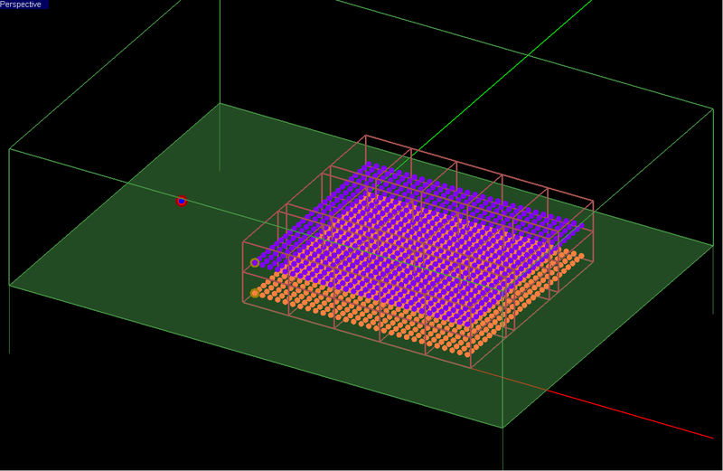The width and height of the screenshot is (723, 471).
Task: Click the pink wireframe box's left top corner
Action: [244, 240]
